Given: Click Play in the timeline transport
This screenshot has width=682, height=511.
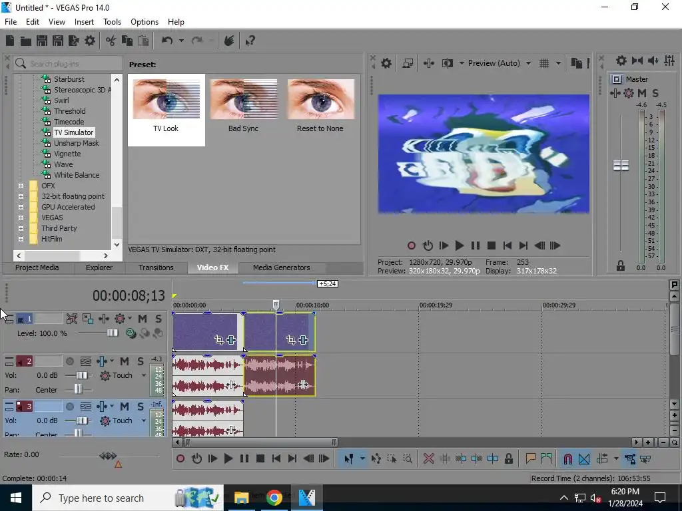Looking at the screenshot, I should 228,459.
